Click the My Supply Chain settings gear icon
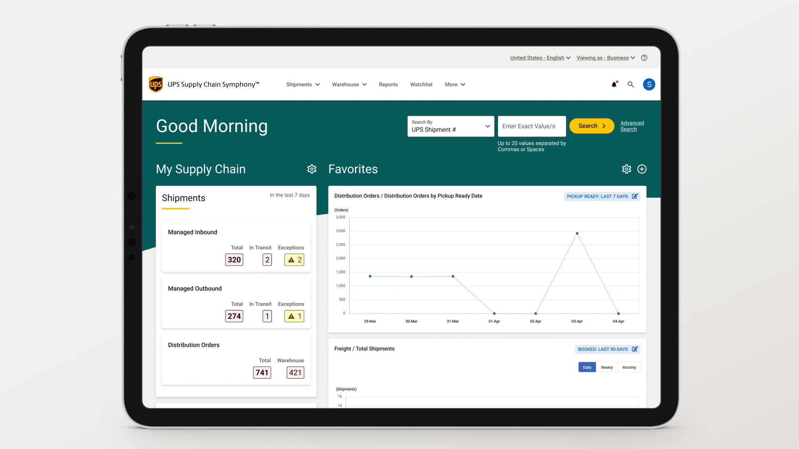 (312, 169)
